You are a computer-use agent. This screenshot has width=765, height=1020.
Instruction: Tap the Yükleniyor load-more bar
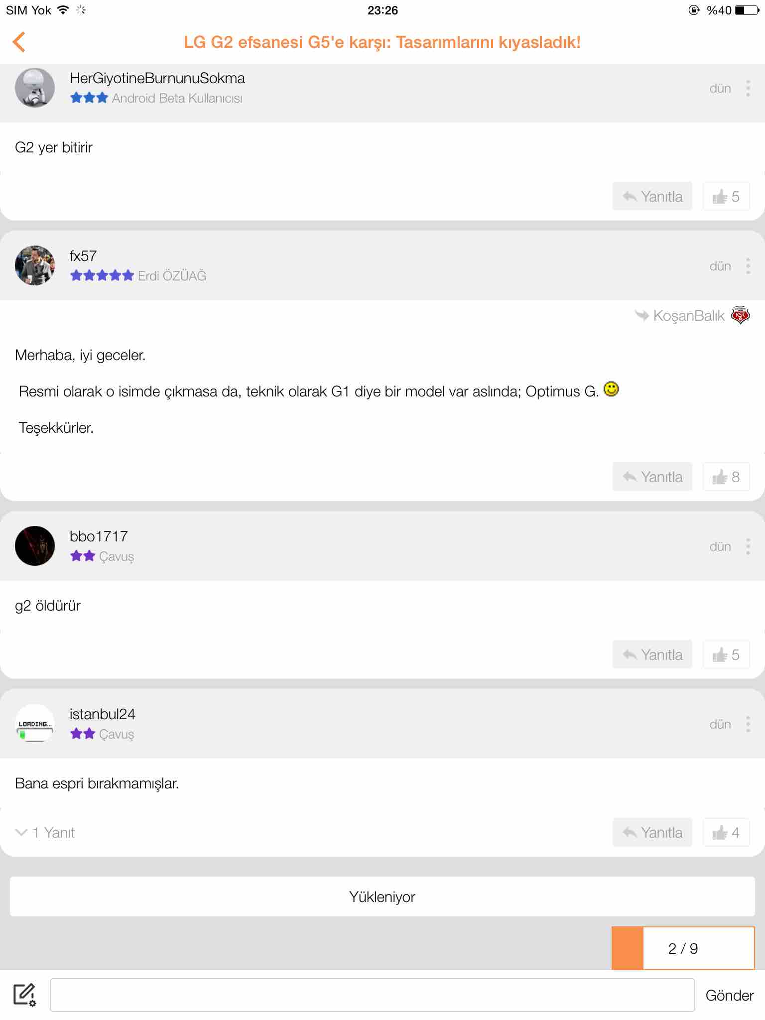point(382,896)
